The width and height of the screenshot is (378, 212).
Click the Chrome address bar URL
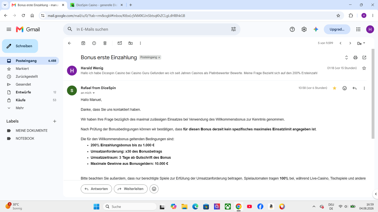point(116,16)
